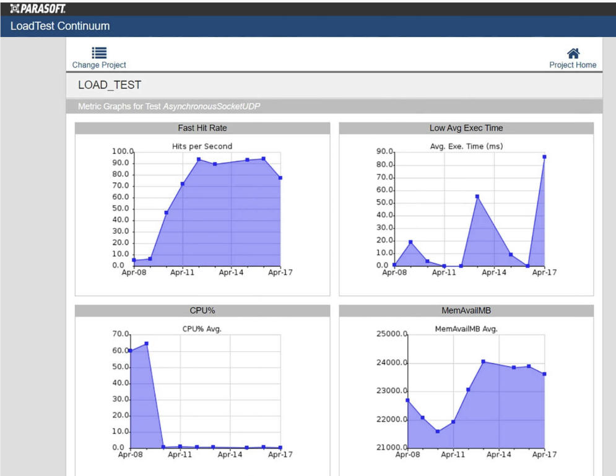616x476 pixels.
Task: Click the Apr-17 data point in Avg. Exe. Time chart
Action: pyautogui.click(x=544, y=156)
